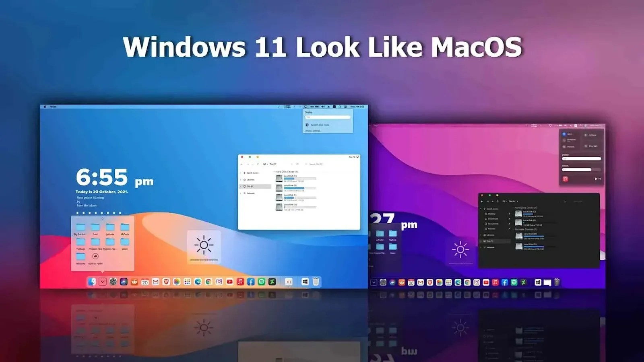Adjust the Display brightness slider in left popup

coord(328,117)
